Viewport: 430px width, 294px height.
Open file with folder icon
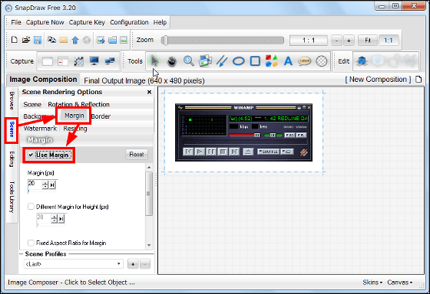point(26,41)
